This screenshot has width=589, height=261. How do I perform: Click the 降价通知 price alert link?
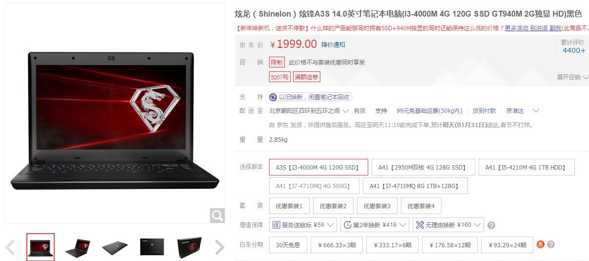(333, 44)
